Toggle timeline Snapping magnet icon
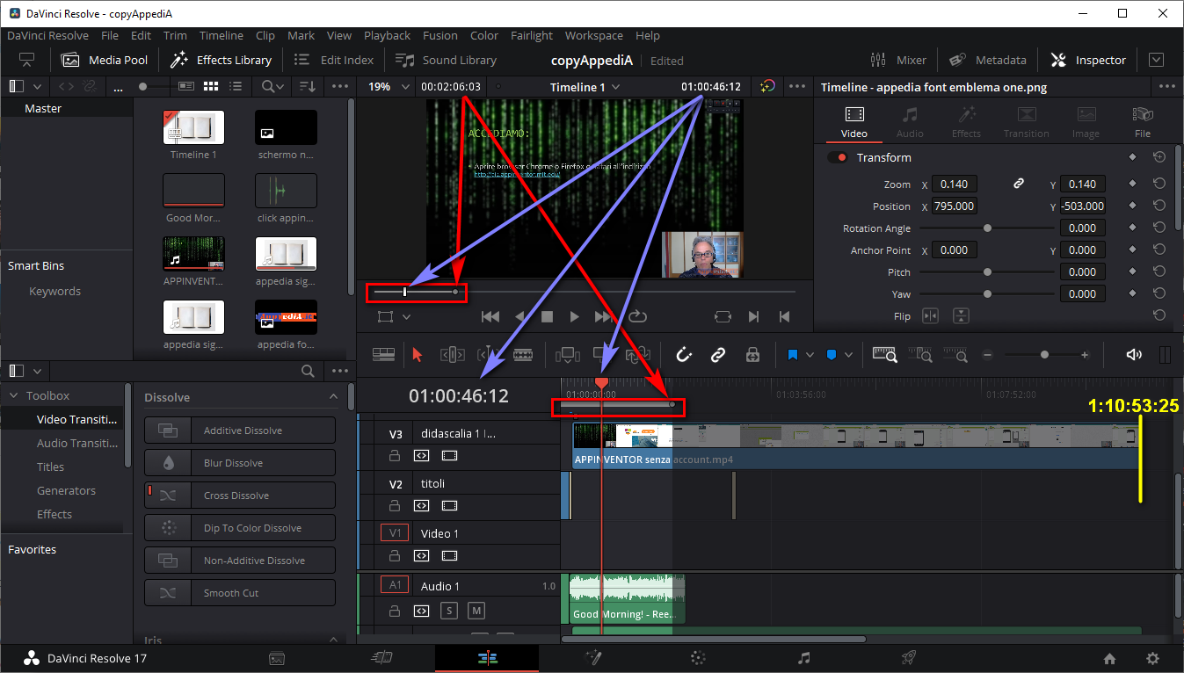Screen dimensions: 1184x673 coord(684,355)
